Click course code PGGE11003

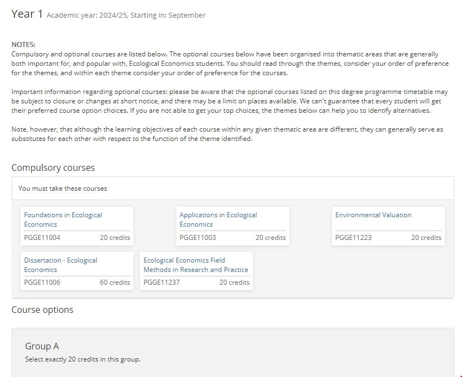pos(198,238)
